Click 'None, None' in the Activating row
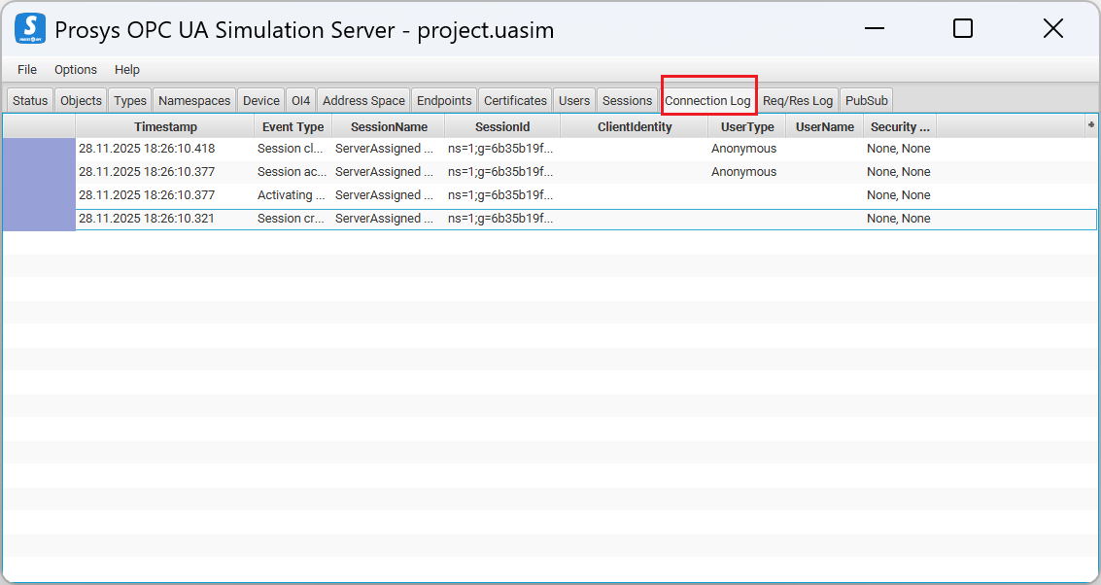 [898, 194]
